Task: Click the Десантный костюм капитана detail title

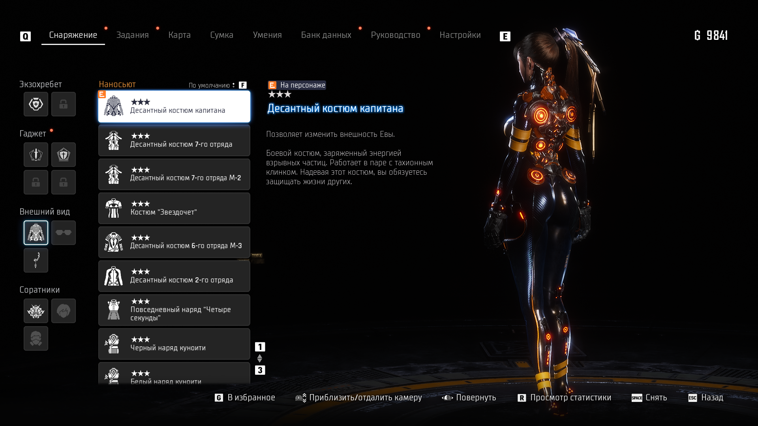Action: [335, 108]
